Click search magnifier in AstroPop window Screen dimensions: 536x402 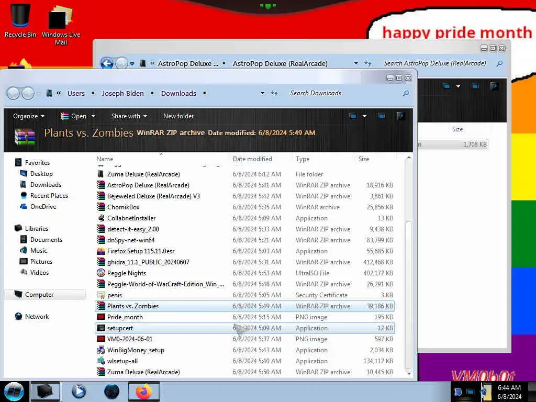click(499, 63)
